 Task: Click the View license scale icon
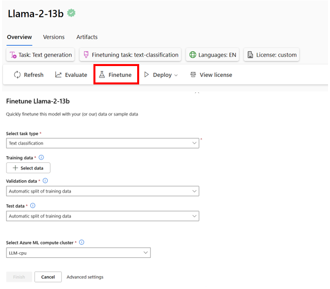click(193, 75)
